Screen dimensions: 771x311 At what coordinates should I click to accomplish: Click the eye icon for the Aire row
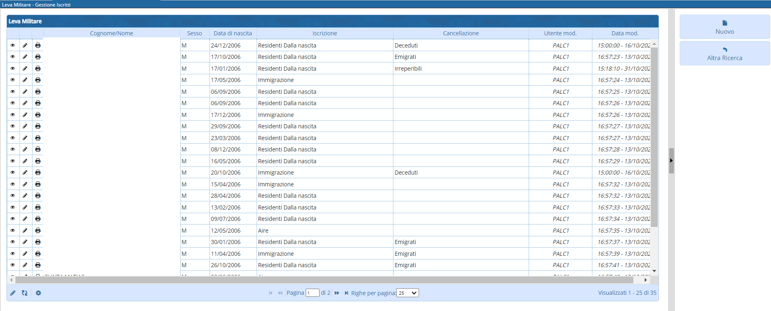click(13, 231)
